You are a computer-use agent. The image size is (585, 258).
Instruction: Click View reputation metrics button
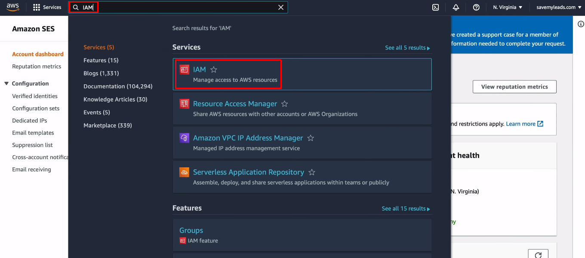(x=514, y=86)
